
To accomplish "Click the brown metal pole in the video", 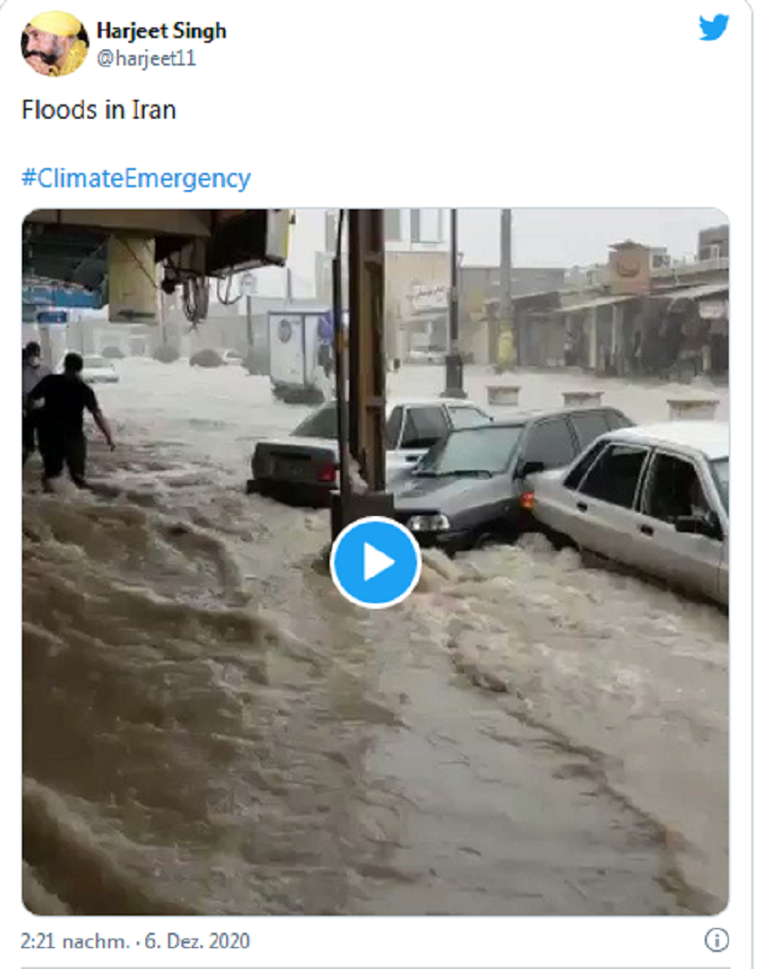I will [367, 352].
